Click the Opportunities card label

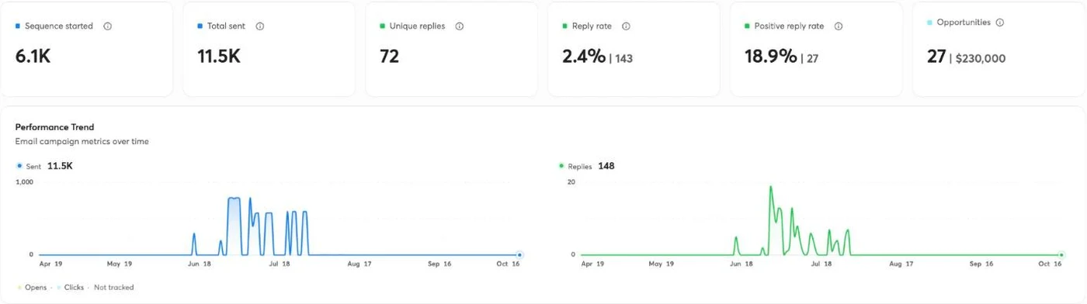964,22
